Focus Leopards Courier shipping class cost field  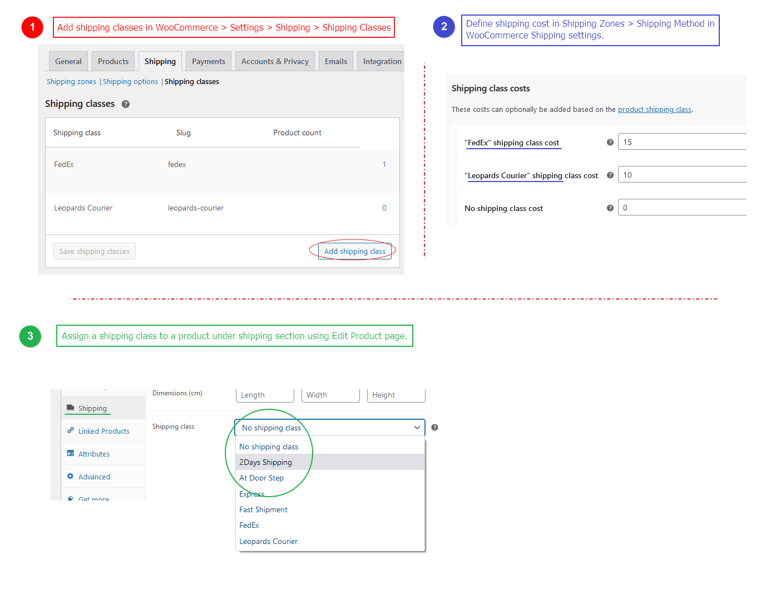point(682,175)
